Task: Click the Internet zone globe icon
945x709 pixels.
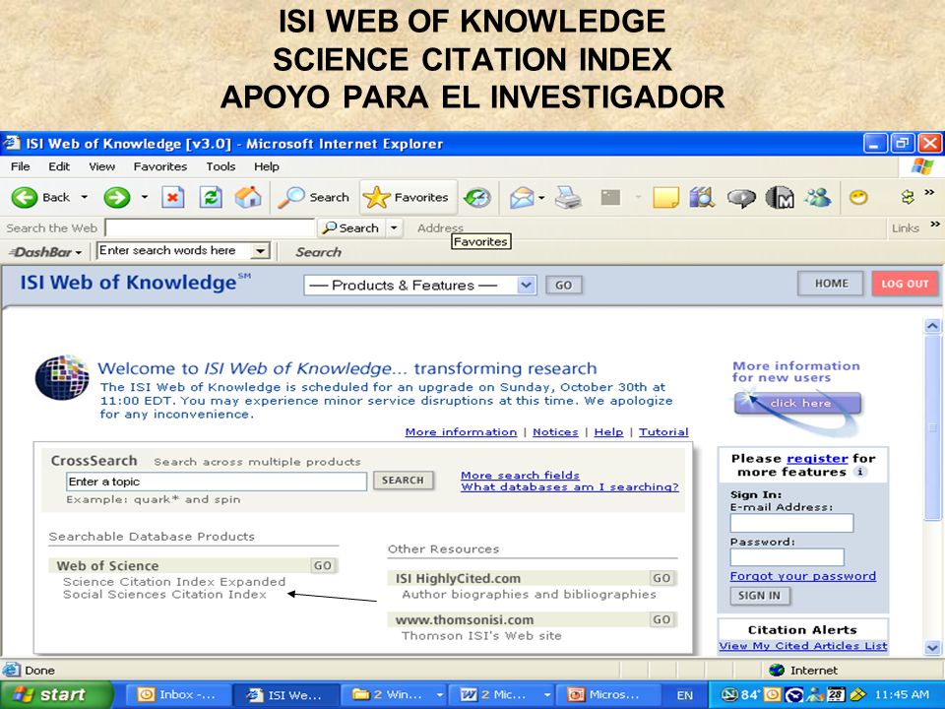Action: pos(778,670)
